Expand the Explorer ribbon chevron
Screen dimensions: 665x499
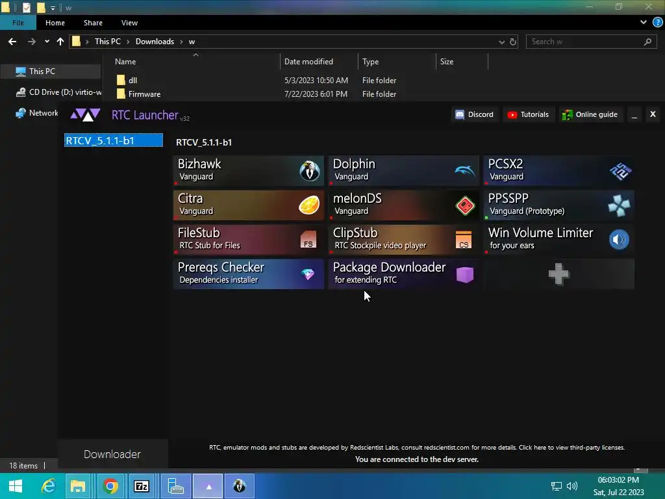(x=644, y=23)
